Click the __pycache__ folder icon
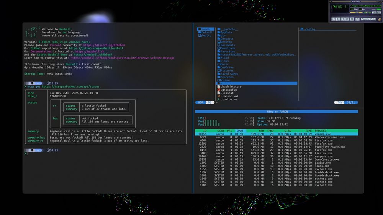 [x=219, y=29]
